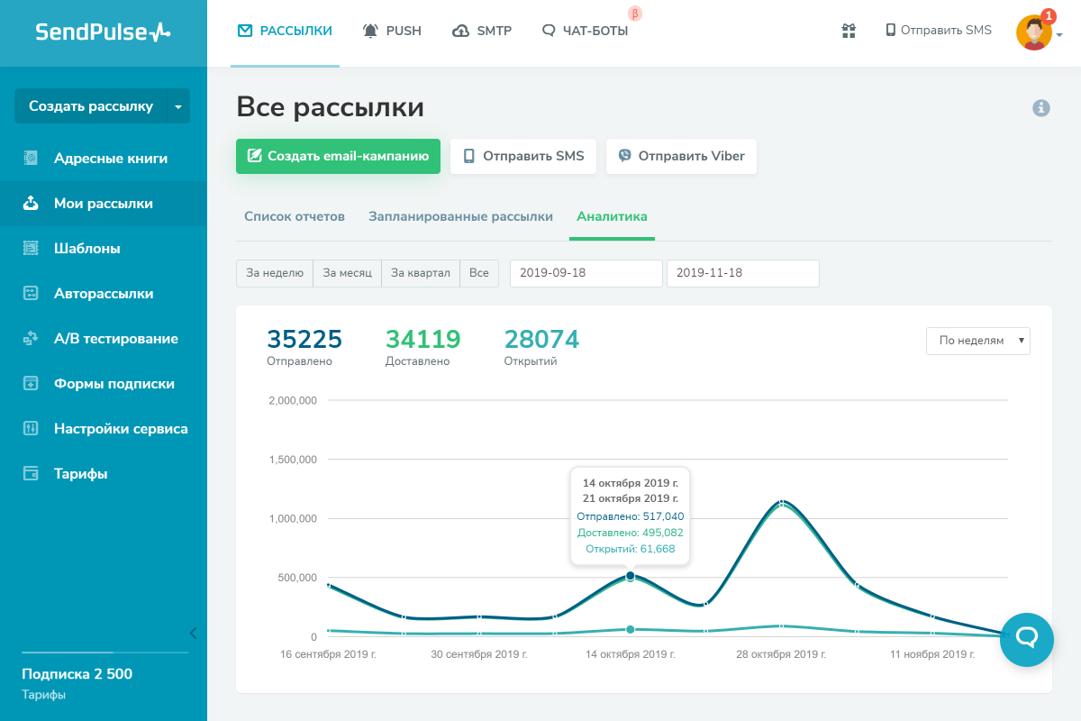Expand the Создать рассылку dropdown arrow
This screenshot has width=1081, height=721.
pyautogui.click(x=178, y=106)
